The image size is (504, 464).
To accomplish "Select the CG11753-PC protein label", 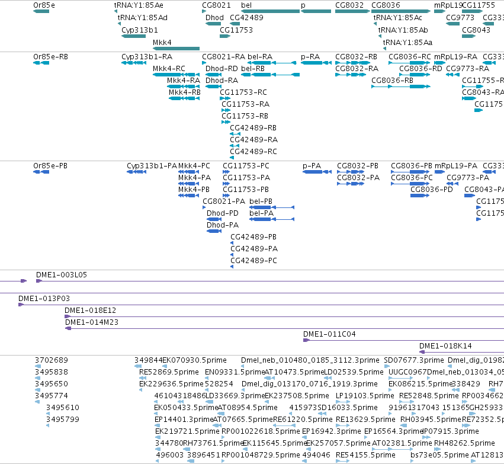I will [246, 166].
